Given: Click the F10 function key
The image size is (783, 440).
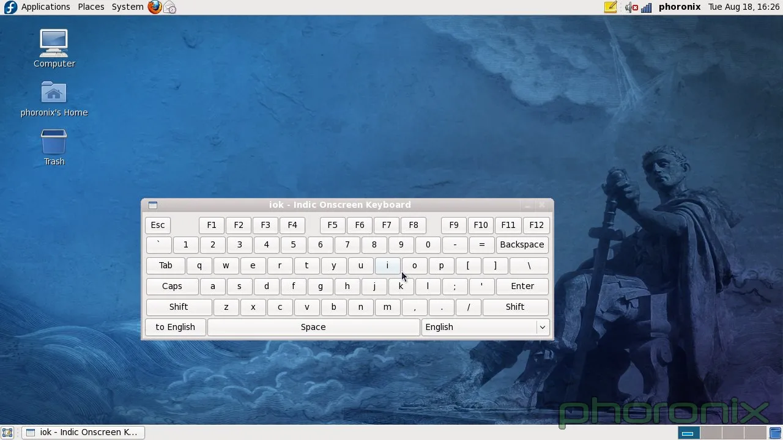Looking at the screenshot, I should pyautogui.click(x=481, y=225).
